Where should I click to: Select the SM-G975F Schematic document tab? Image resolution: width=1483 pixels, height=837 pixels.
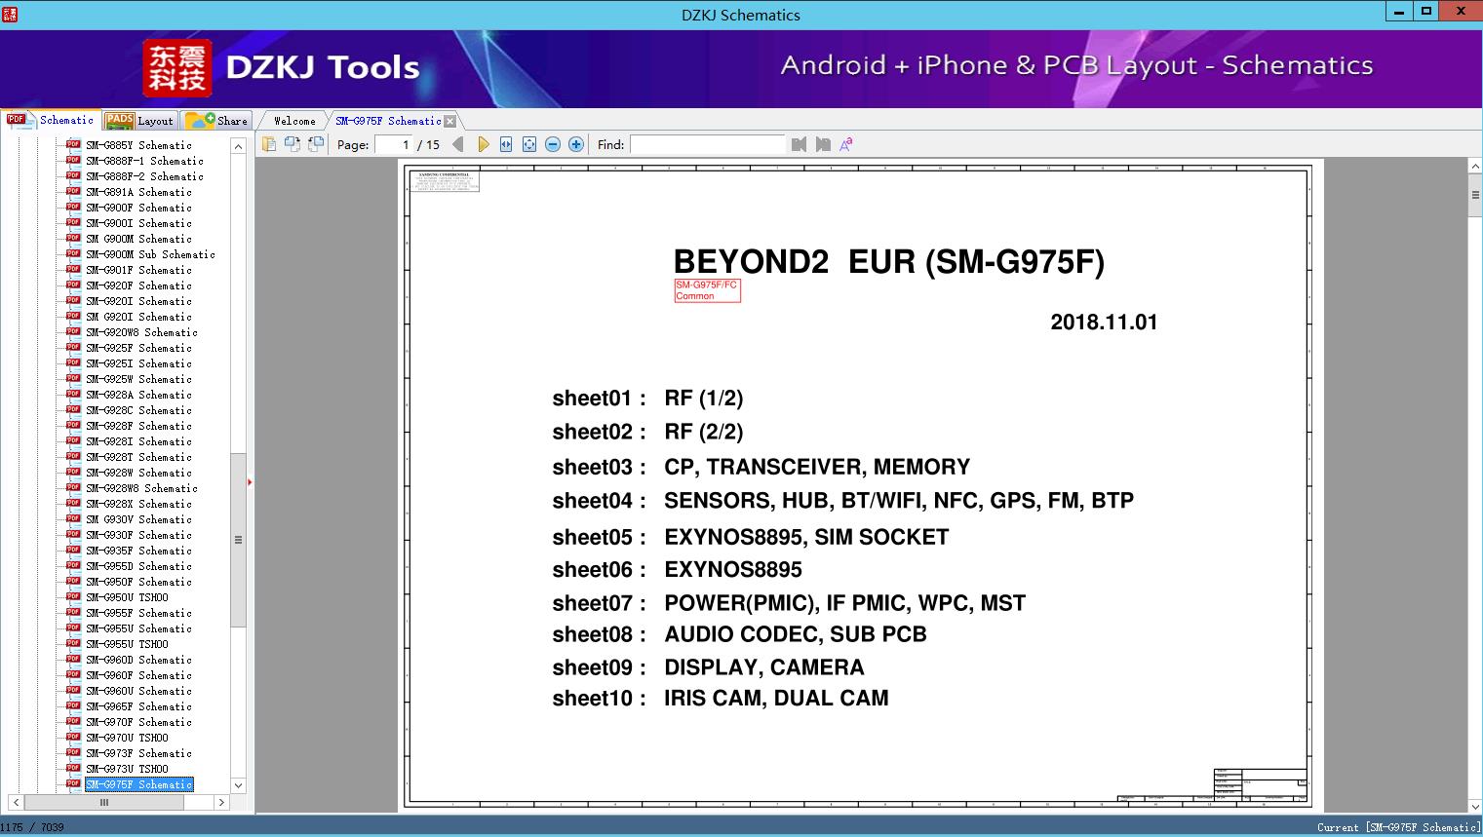388,121
